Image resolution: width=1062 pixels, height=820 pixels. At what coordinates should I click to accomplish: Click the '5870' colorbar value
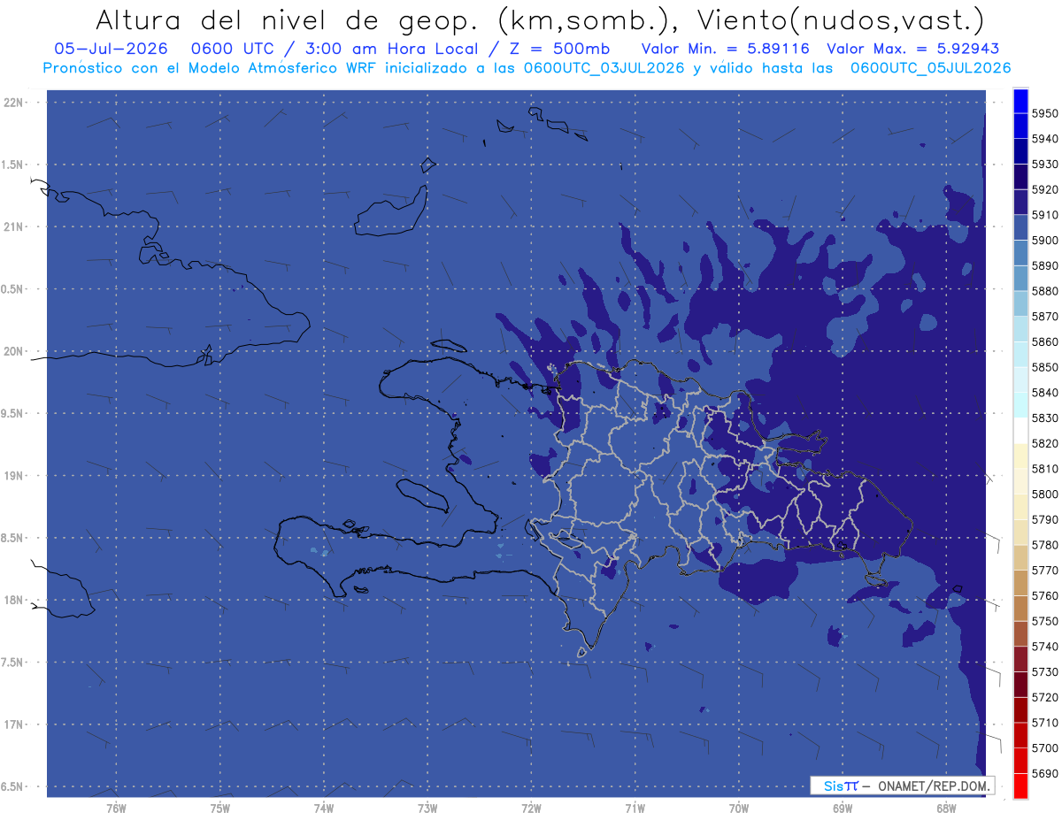click(1045, 316)
